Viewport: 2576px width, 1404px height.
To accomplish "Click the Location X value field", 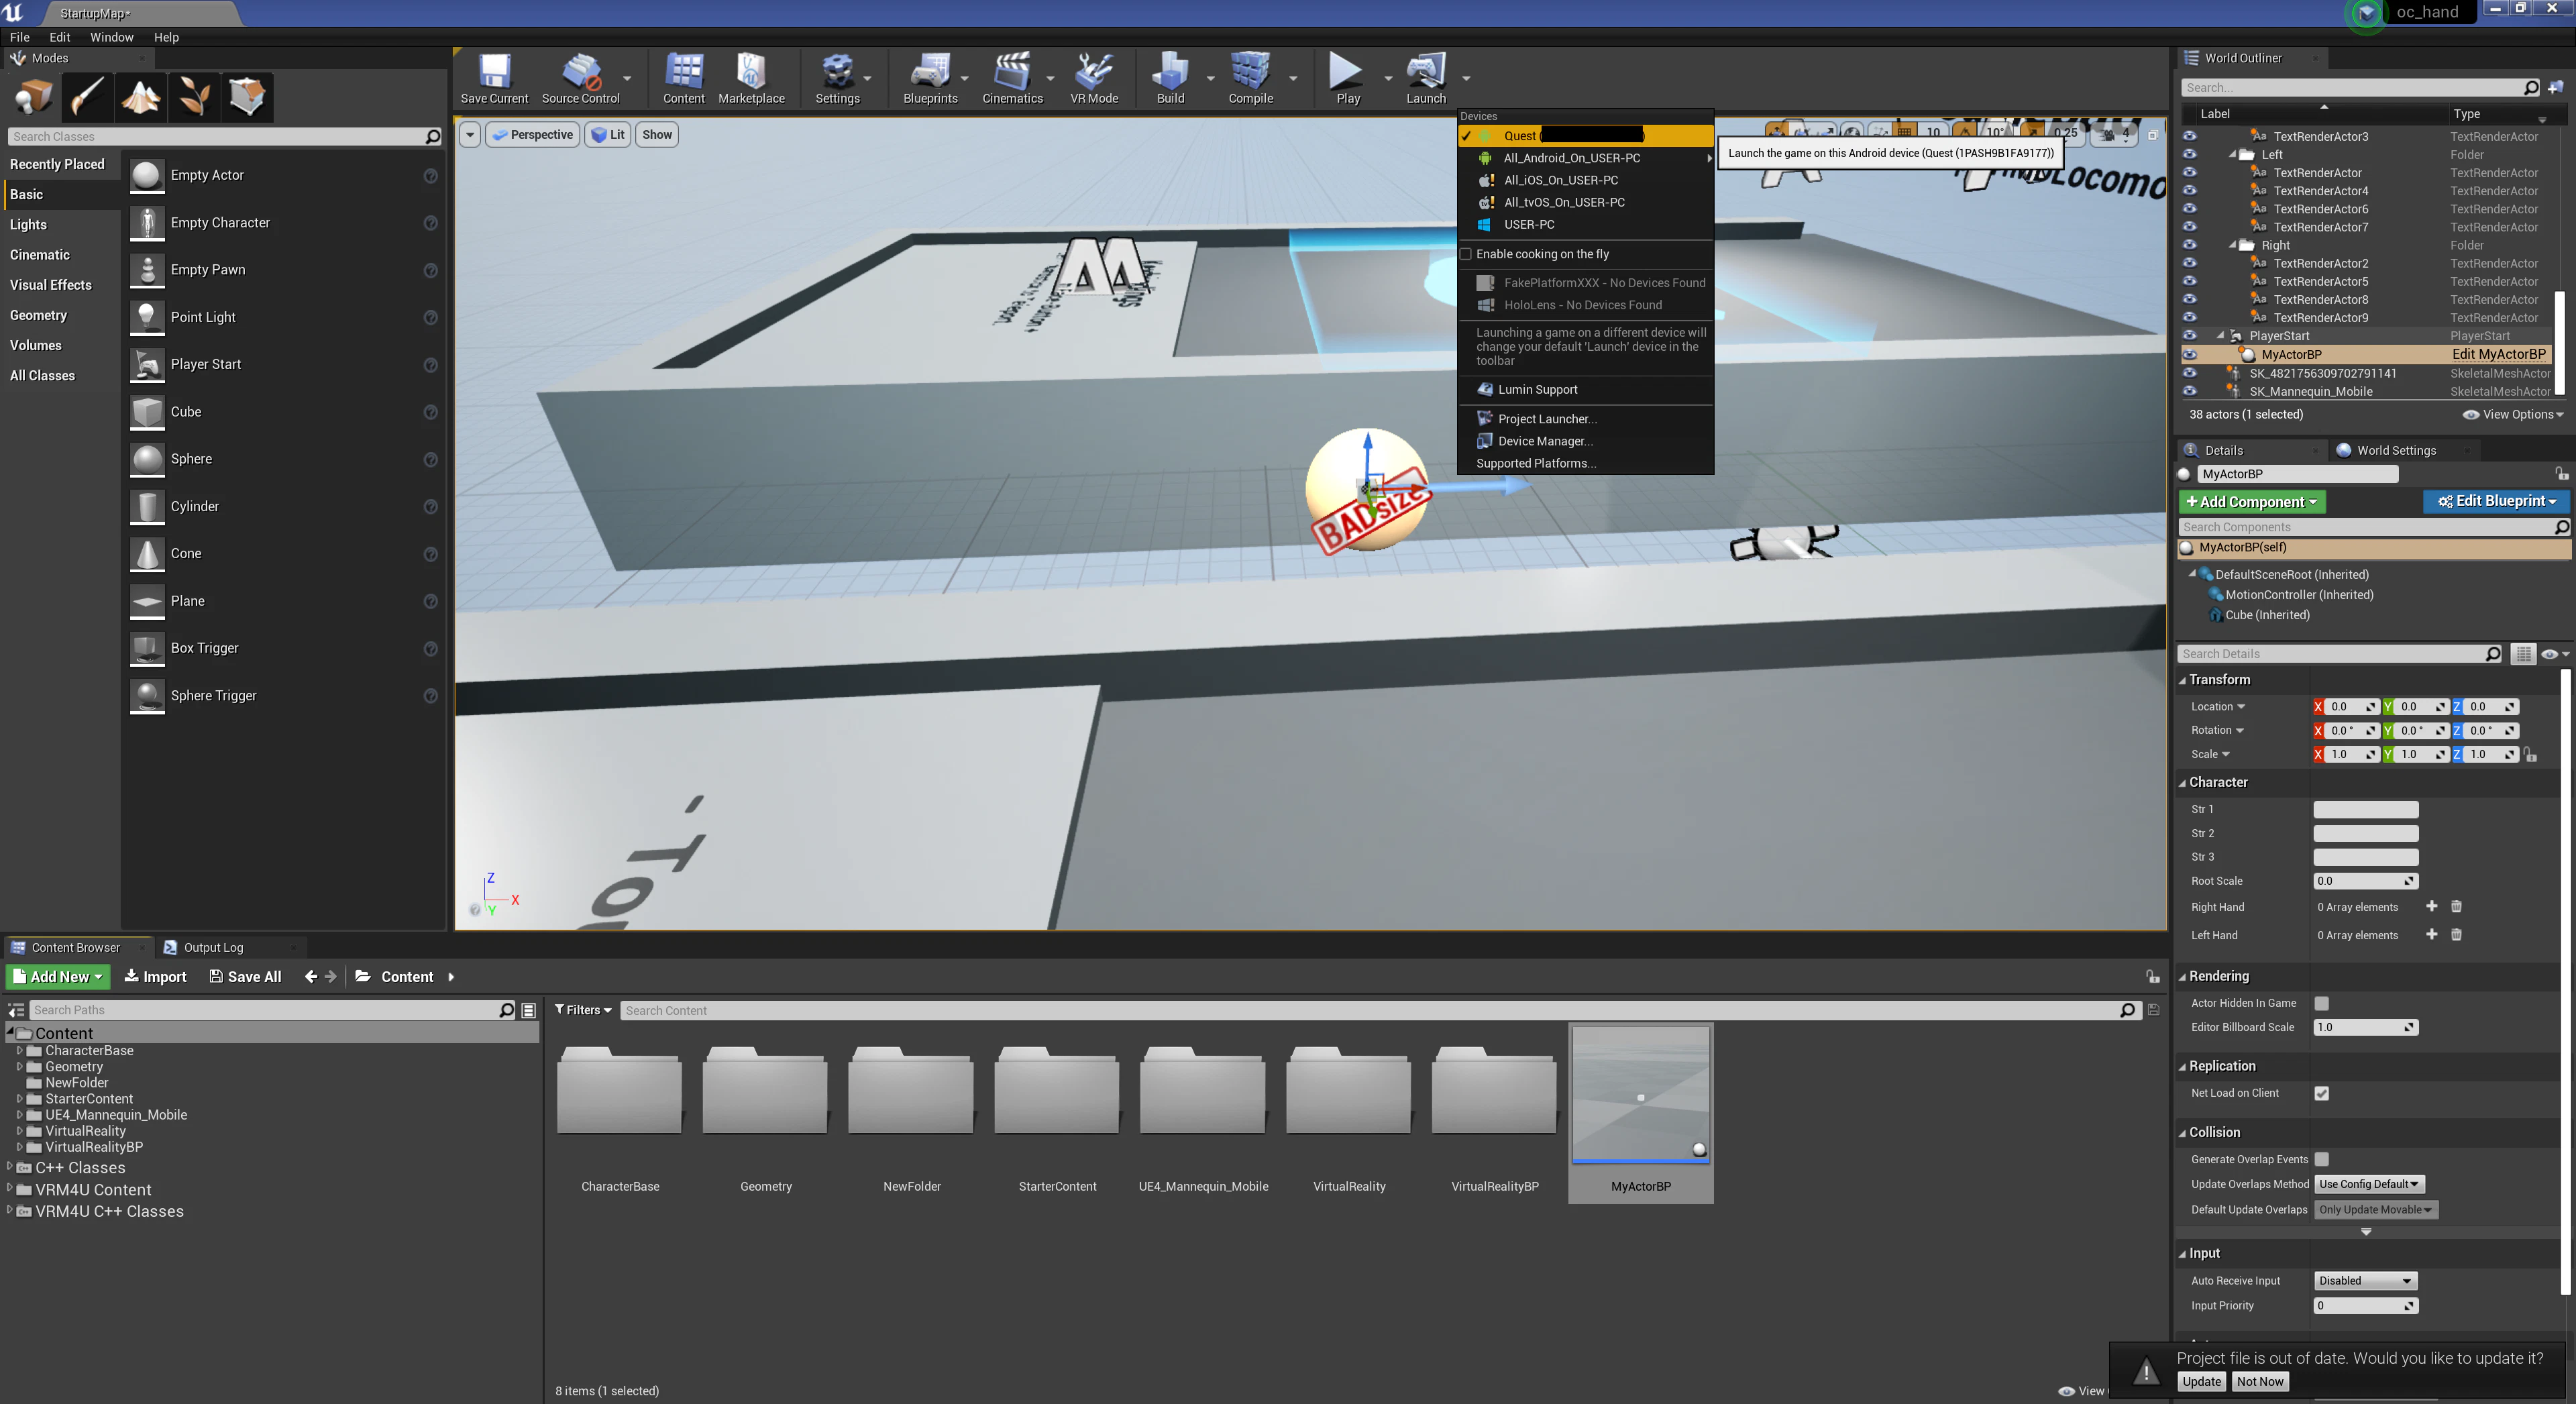I will click(x=2351, y=706).
